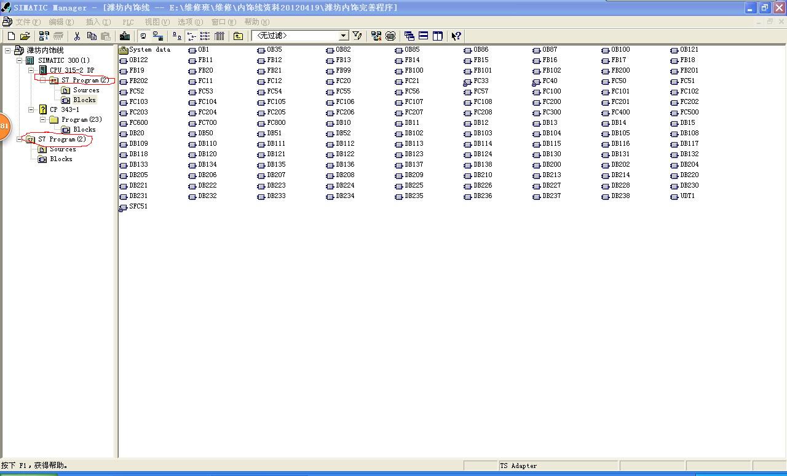Collapse the S7 Program(2) node above the last Sources folder
The height and width of the screenshot is (476, 787).
20,139
